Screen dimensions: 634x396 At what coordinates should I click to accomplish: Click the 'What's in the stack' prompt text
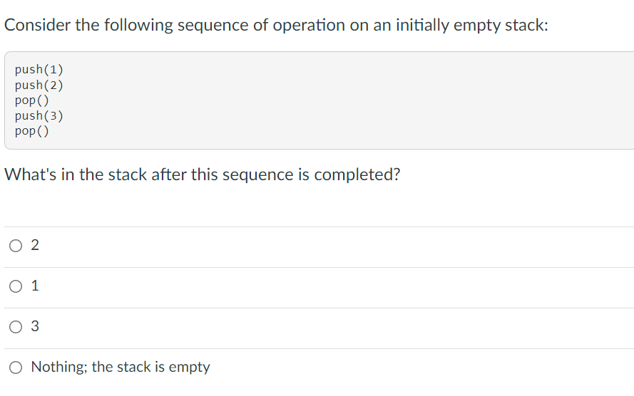pos(202,174)
